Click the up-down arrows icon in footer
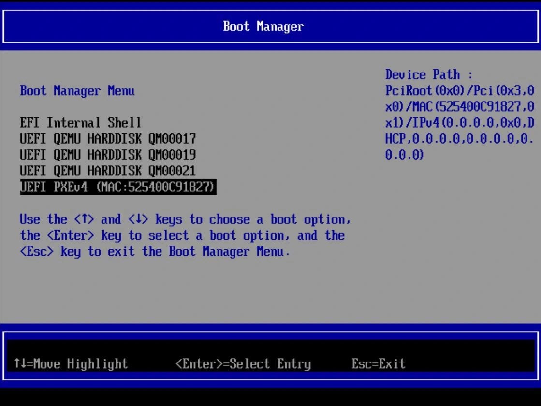541x406 pixels. [20, 364]
